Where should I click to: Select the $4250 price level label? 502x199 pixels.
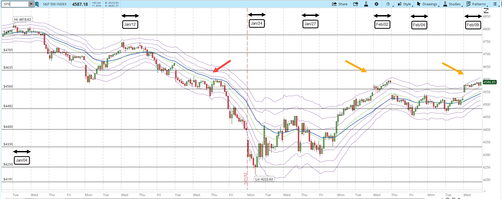[x=8, y=164]
